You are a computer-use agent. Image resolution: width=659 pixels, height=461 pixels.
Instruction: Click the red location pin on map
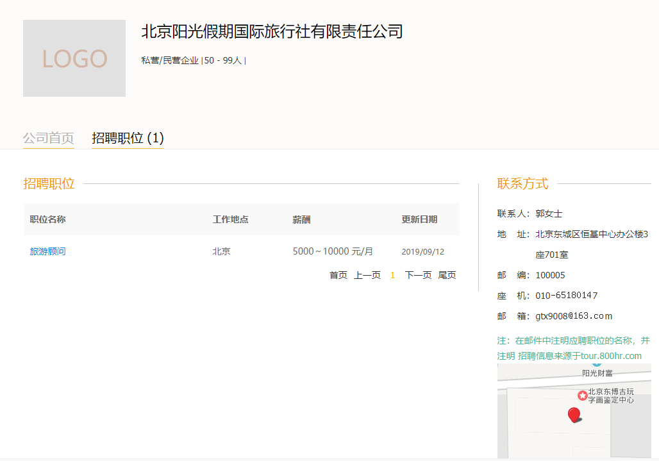tap(574, 415)
